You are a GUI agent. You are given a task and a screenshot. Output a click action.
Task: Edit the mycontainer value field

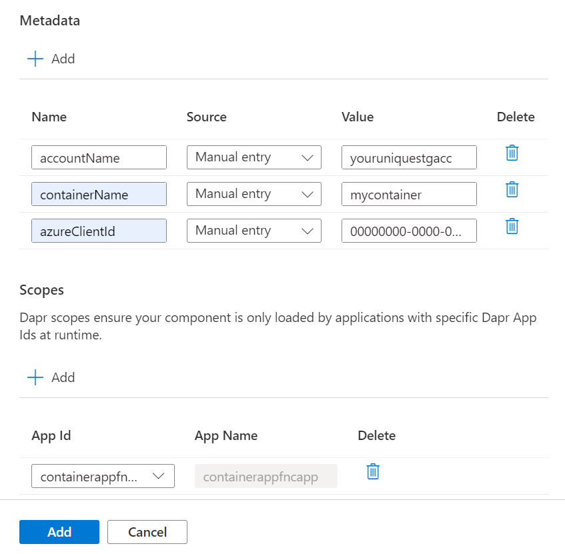pyautogui.click(x=409, y=194)
